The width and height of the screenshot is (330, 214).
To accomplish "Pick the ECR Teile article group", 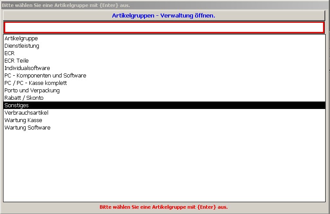I will (17, 61).
